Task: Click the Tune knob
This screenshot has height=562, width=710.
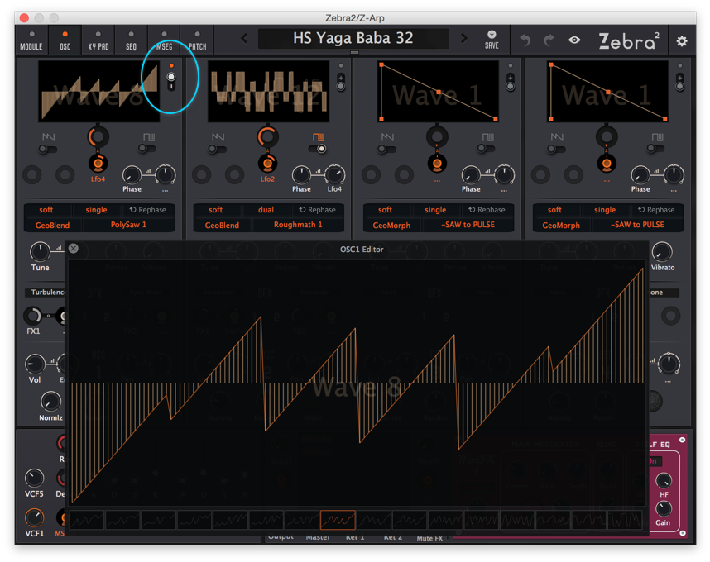Action: 40,252
